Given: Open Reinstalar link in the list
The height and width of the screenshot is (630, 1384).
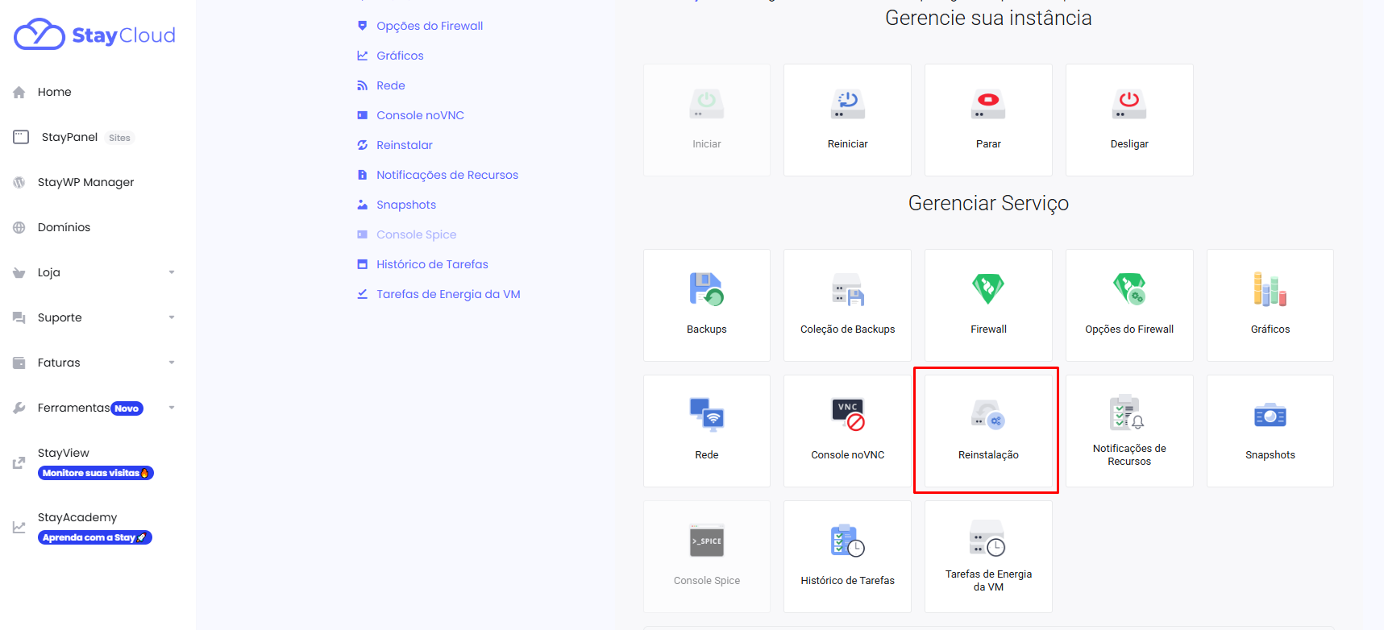Looking at the screenshot, I should click(x=405, y=145).
